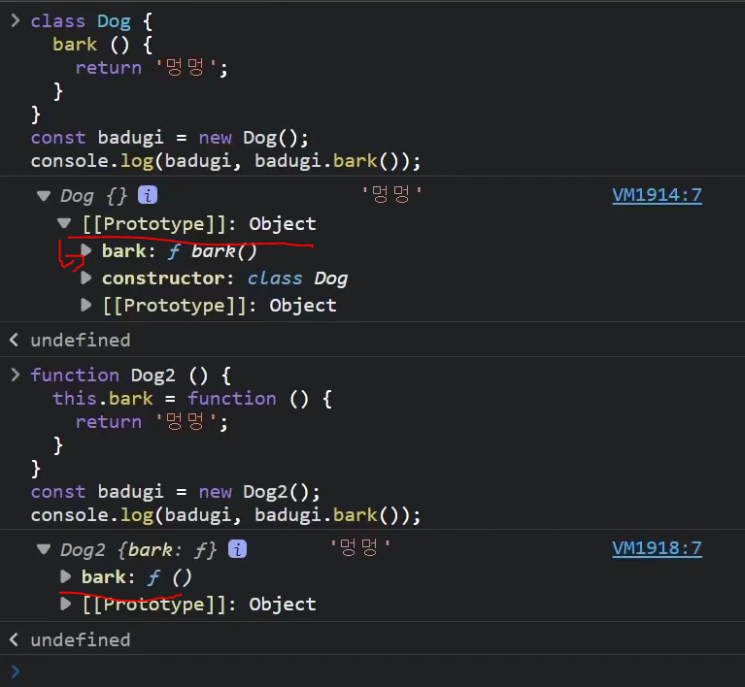The image size is (745, 687).
Task: Expand the bark: f bark() entry
Action: click(x=86, y=250)
